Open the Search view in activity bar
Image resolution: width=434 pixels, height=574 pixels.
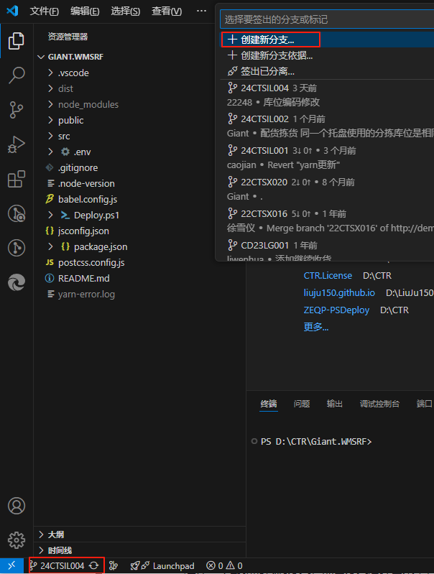coord(16,75)
